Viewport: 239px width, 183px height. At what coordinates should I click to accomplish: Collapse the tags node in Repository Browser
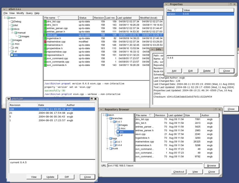pos(107,138)
